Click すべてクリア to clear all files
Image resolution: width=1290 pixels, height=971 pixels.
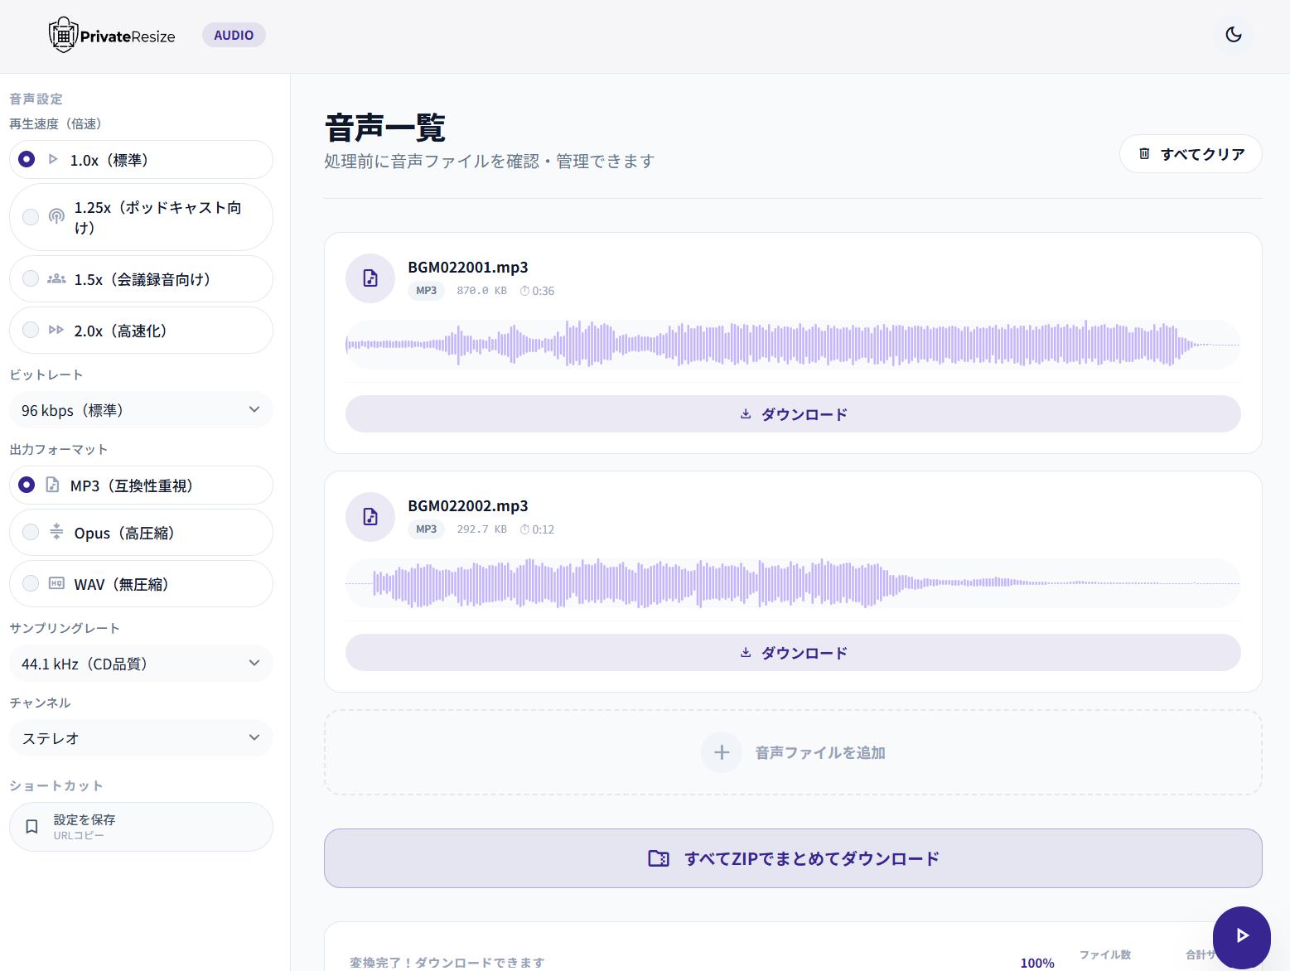coord(1191,153)
